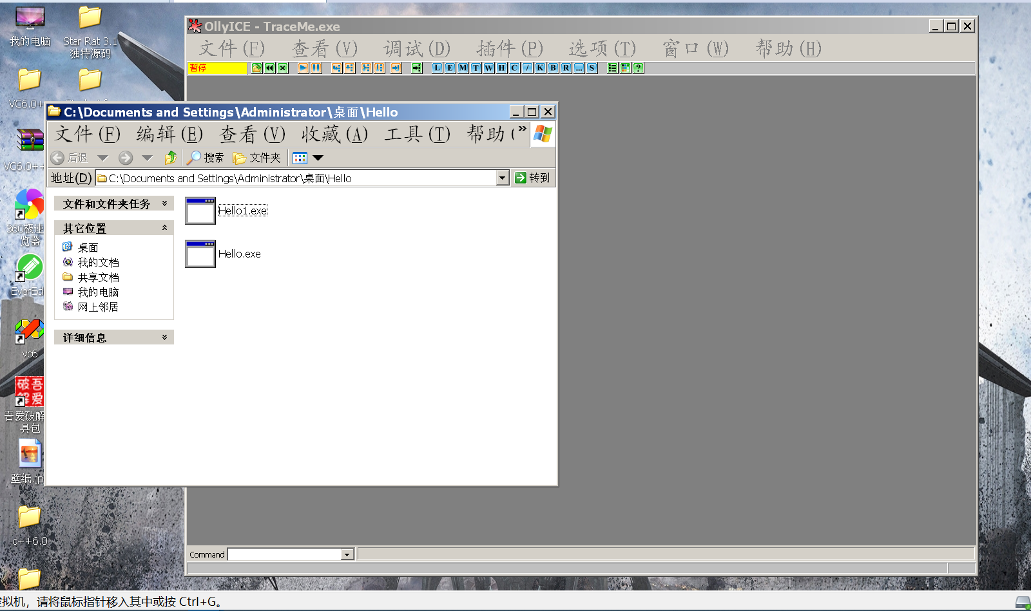The height and width of the screenshot is (611, 1031).
Task: Click the OllyICE step into icon
Action: click(x=336, y=68)
